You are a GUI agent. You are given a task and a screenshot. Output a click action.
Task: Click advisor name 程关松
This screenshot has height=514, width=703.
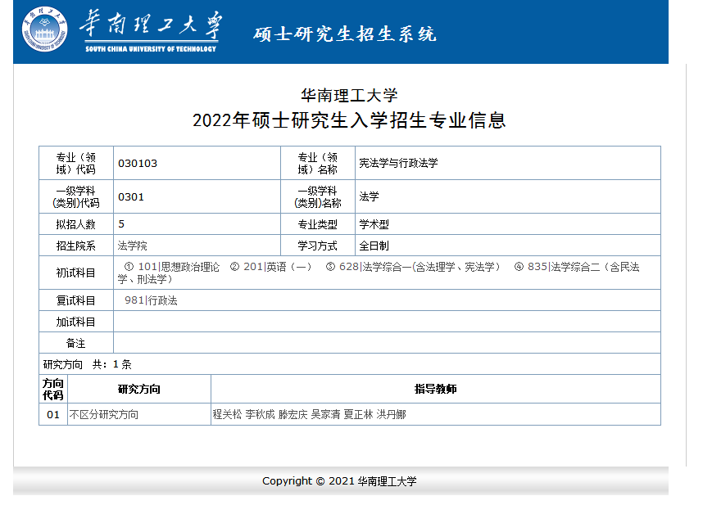[x=227, y=415]
